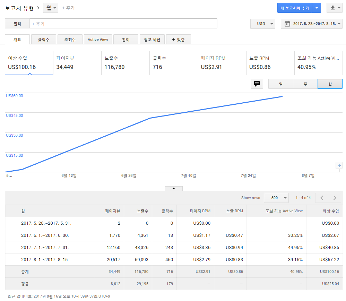Switch to the 클릭수 tab
The width and height of the screenshot is (346, 301).
click(44, 40)
